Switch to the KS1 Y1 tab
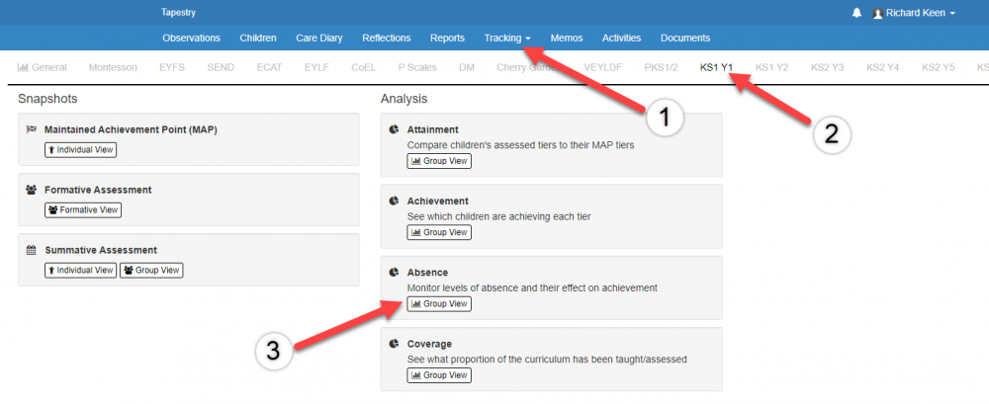989x404 pixels. (716, 67)
